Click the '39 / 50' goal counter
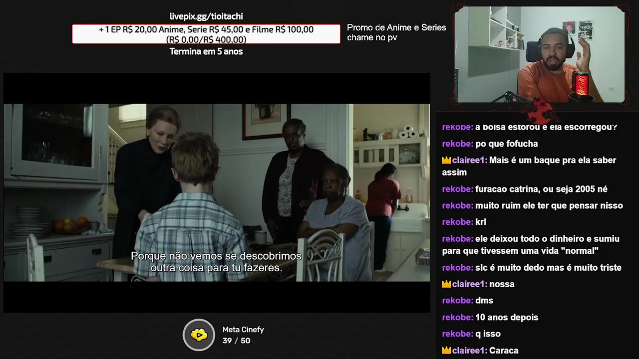 (x=236, y=341)
